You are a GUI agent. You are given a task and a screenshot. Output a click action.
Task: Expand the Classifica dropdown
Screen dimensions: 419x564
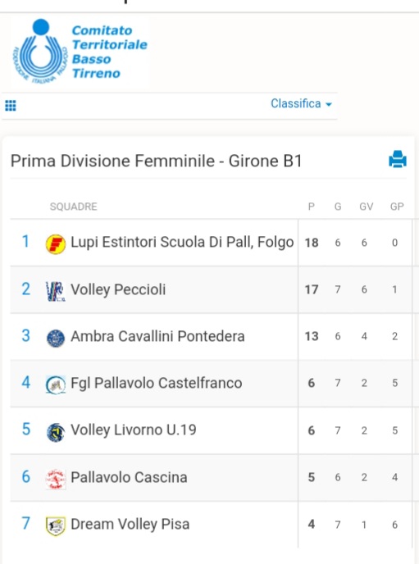click(301, 103)
